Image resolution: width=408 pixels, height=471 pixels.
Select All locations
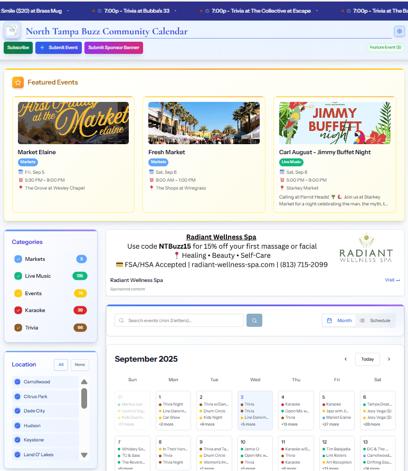[61, 365]
